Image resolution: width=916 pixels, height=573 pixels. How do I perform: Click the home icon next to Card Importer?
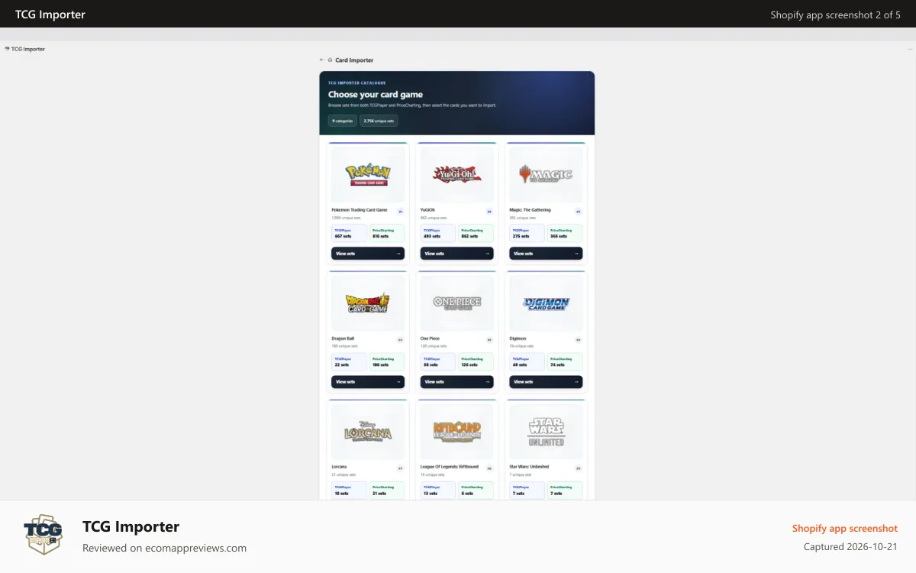[x=330, y=60]
